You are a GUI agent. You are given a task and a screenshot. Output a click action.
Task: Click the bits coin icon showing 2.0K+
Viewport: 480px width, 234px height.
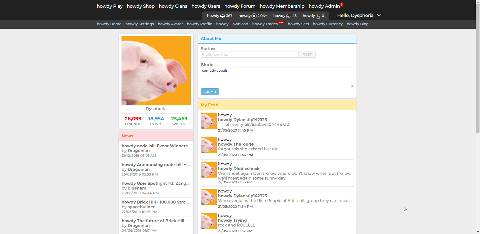coord(254,16)
